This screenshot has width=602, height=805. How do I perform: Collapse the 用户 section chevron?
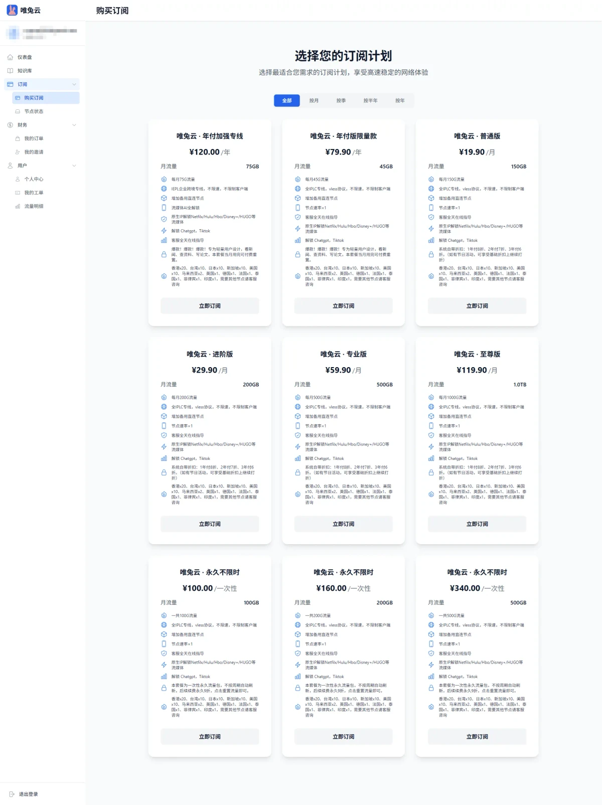[x=74, y=166]
